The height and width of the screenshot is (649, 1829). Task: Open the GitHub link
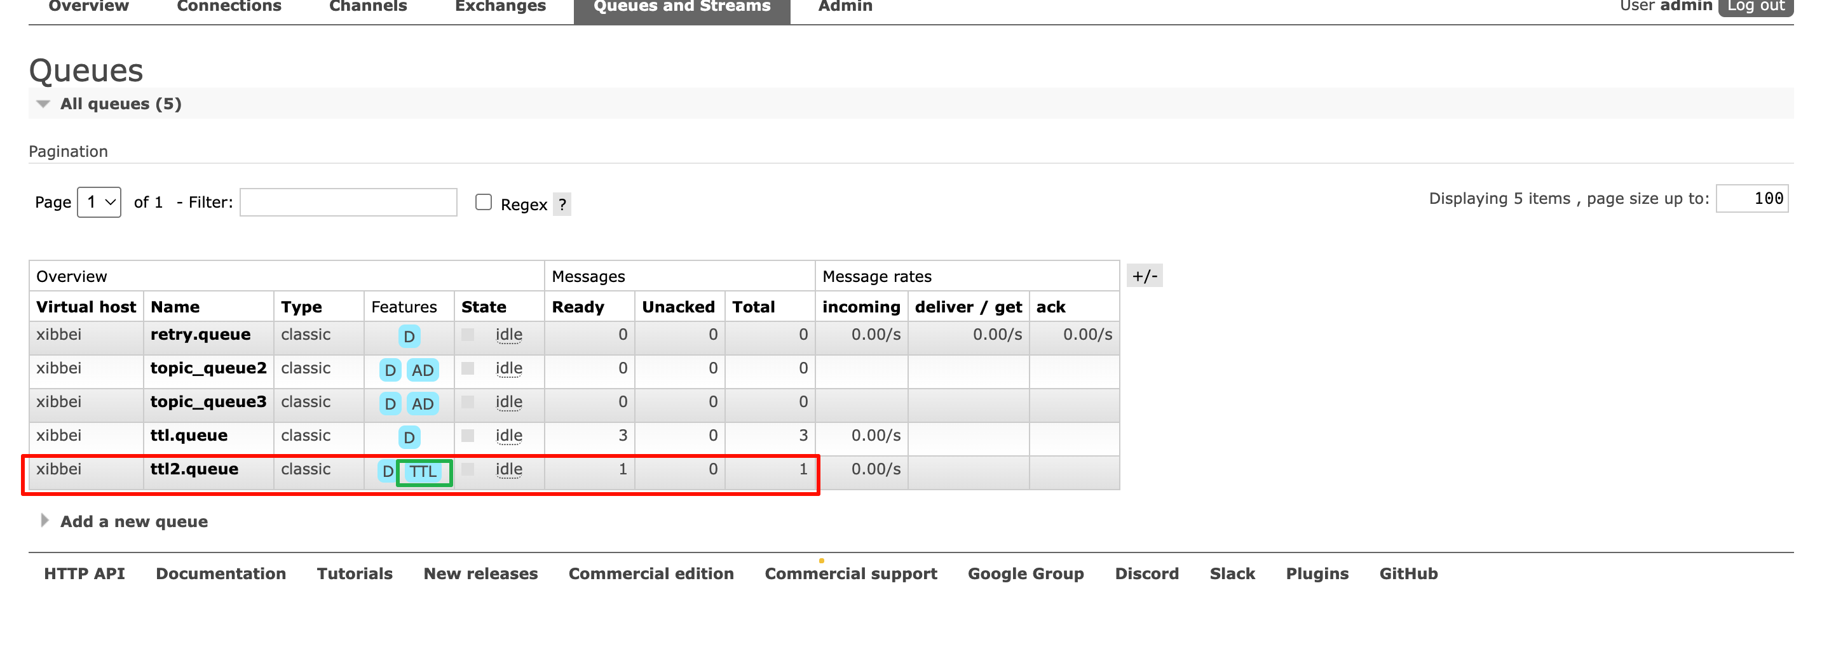point(1408,574)
